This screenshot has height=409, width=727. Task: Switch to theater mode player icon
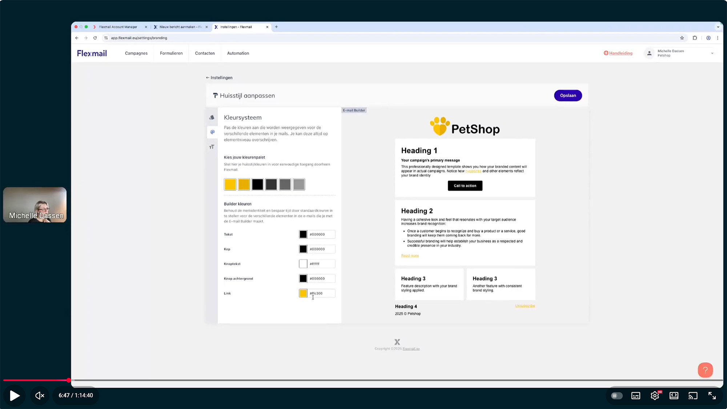[x=674, y=396]
